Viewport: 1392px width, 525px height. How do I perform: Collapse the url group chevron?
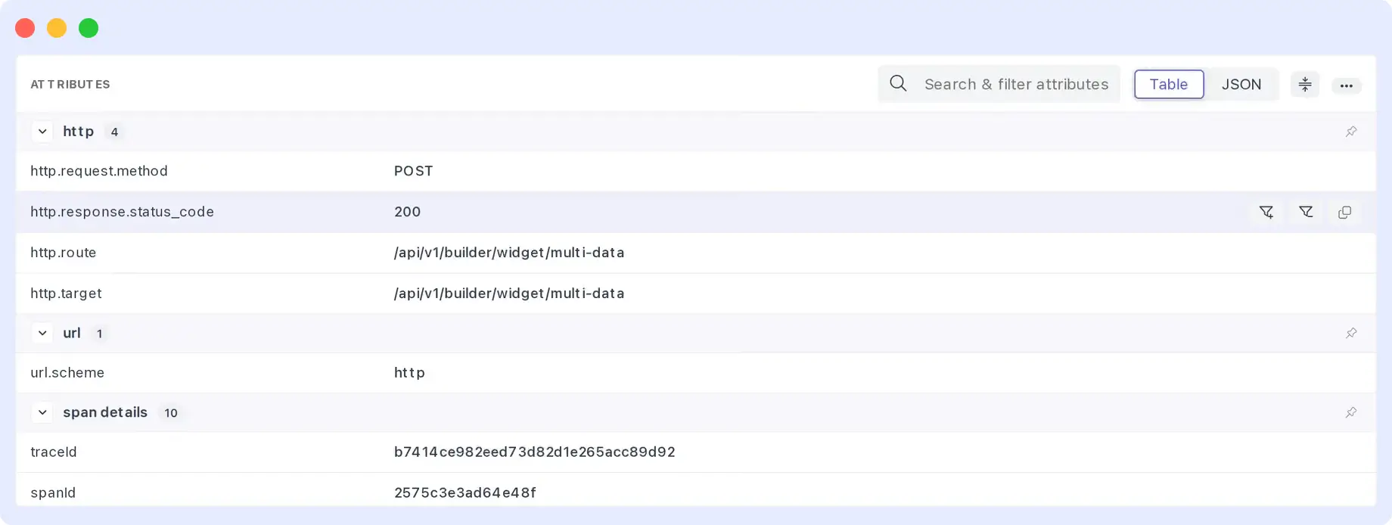[42, 333]
